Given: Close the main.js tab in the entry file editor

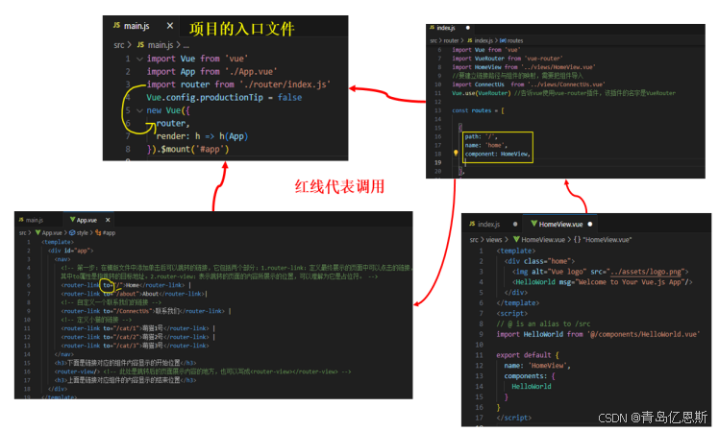Looking at the screenshot, I should click(x=170, y=26).
